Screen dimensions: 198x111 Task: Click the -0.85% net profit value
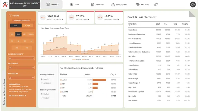109,16
